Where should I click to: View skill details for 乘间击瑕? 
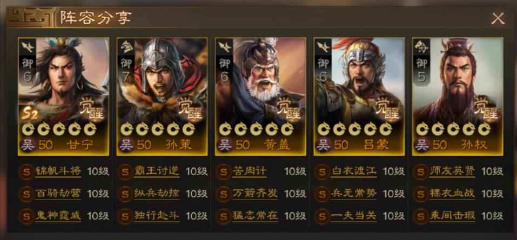pyautogui.click(x=452, y=216)
